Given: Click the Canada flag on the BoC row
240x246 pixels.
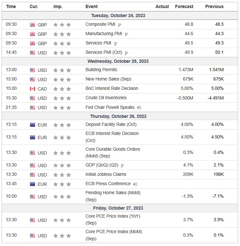Looking at the screenshot, I should [33, 89].
